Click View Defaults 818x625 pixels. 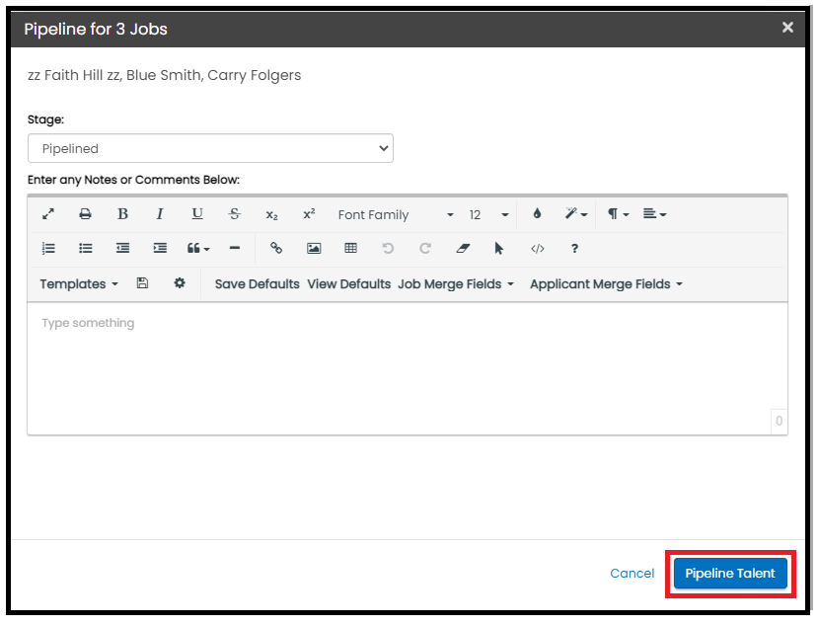(x=349, y=284)
